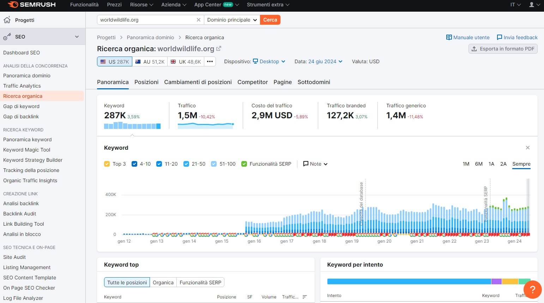
Task: Open the Dominio principale dropdown
Action: (x=232, y=20)
